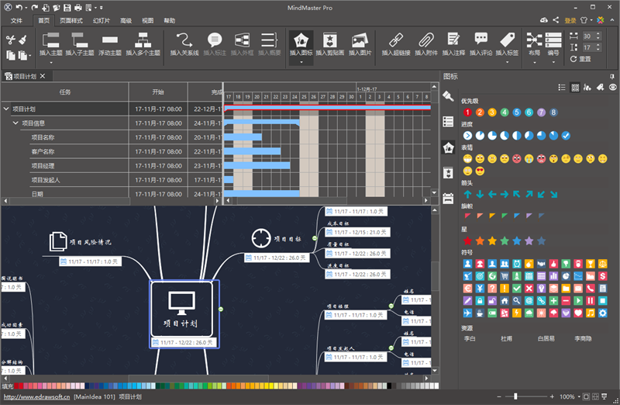Open the 文件 menu
This screenshot has width=620, height=405.
[16, 21]
